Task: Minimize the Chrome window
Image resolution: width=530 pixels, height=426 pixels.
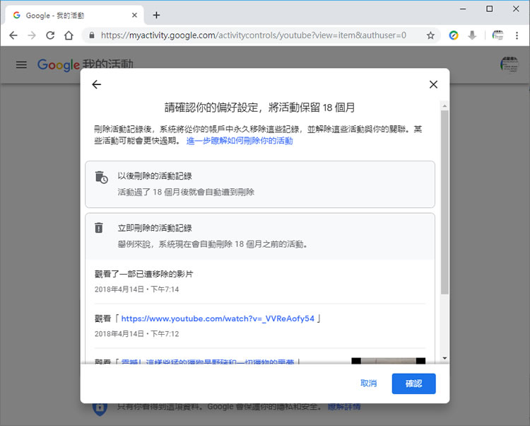Action: [463, 9]
